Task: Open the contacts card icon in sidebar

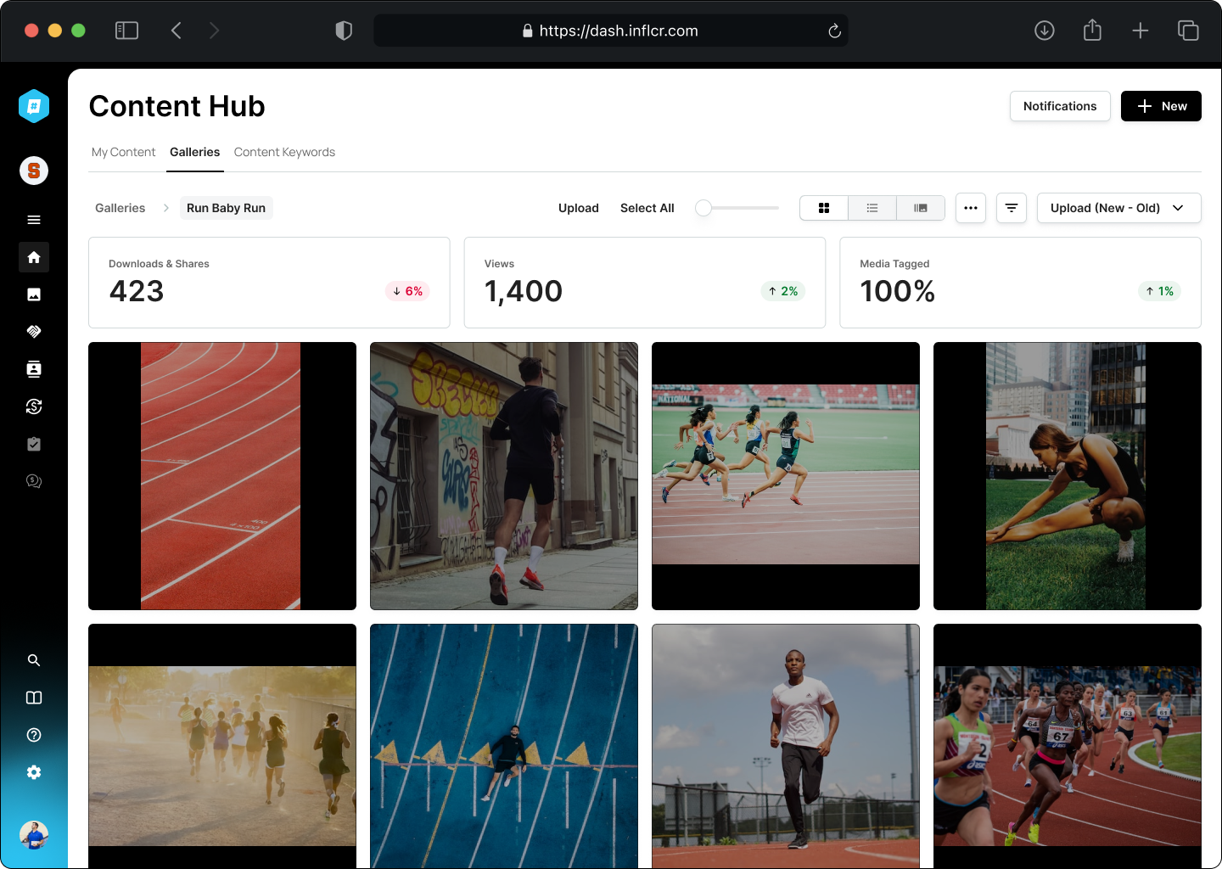Action: click(x=34, y=369)
